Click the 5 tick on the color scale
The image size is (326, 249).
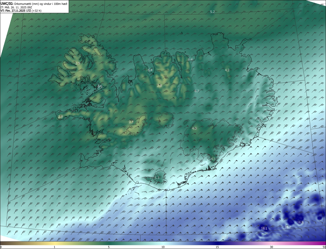pyautogui.click(x=109, y=247)
